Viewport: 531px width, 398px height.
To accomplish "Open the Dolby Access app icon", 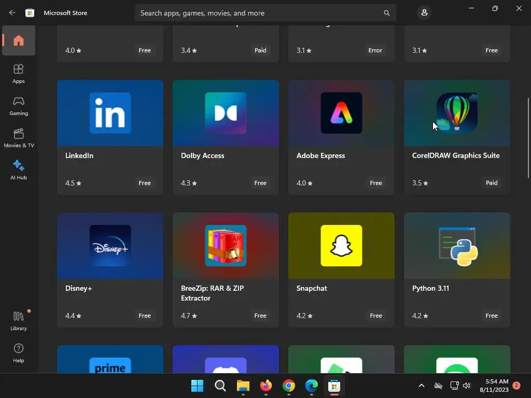I will pos(226,112).
